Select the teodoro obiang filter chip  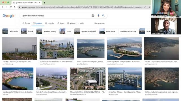47,31
